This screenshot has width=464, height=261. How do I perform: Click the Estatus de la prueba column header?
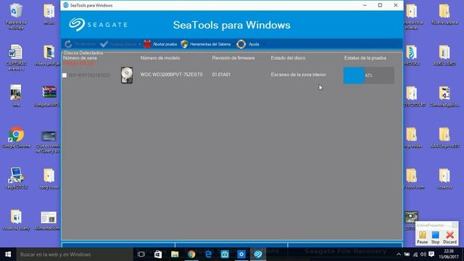tap(365, 58)
